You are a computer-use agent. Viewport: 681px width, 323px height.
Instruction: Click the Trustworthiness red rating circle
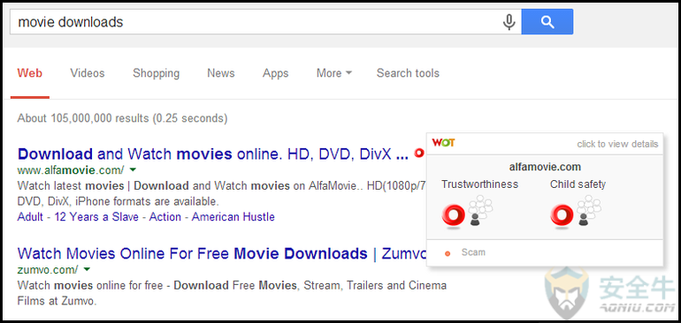pyautogui.click(x=454, y=215)
